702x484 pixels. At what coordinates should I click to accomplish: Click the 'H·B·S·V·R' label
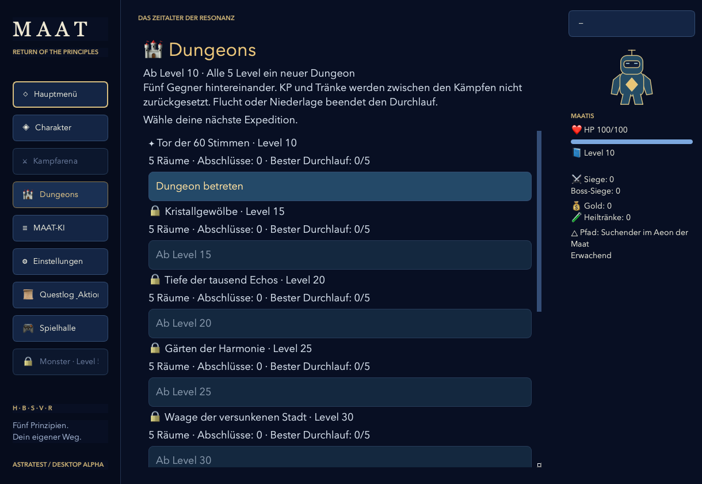click(x=33, y=408)
